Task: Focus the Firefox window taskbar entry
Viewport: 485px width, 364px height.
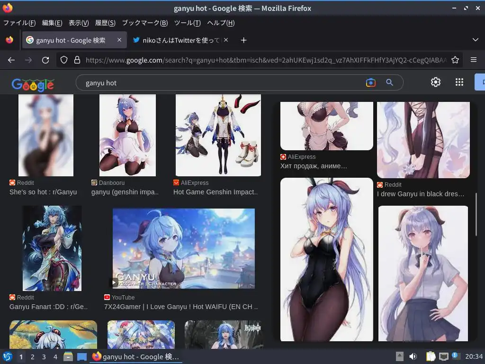Action: (136, 356)
